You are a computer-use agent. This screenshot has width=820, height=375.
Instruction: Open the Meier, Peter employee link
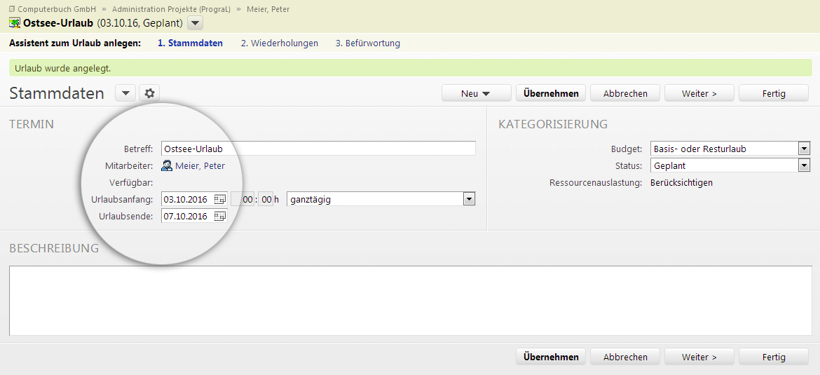click(200, 166)
